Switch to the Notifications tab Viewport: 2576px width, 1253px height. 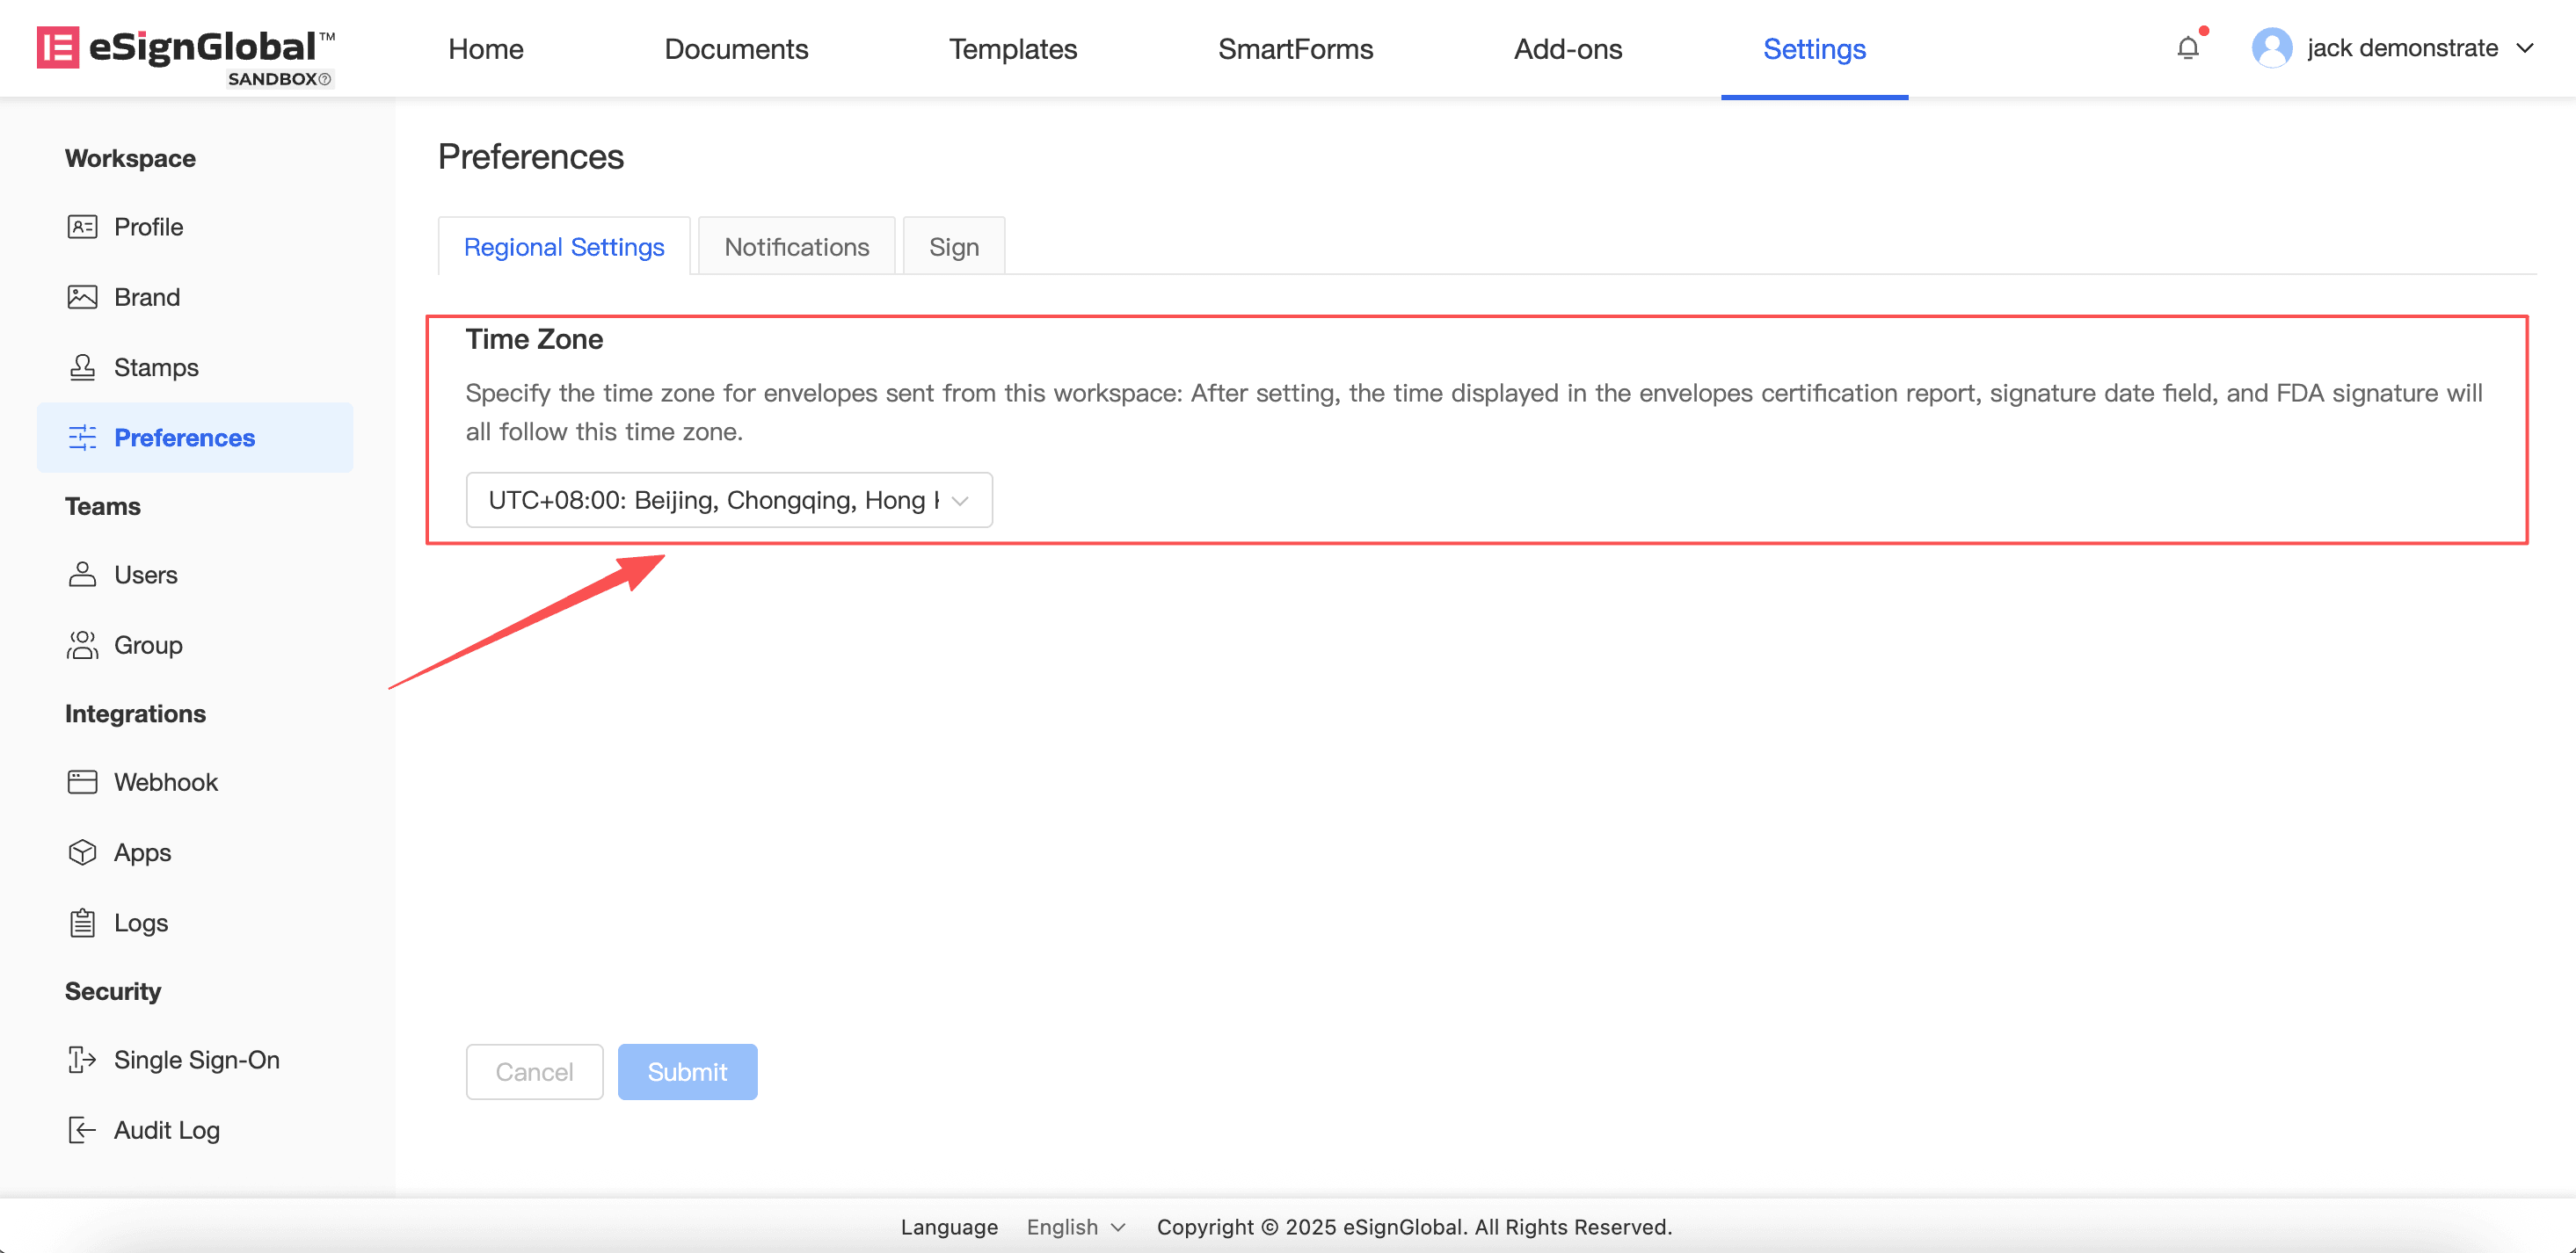[x=796, y=247]
